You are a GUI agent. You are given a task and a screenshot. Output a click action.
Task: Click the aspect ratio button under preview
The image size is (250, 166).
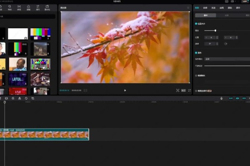183,90
